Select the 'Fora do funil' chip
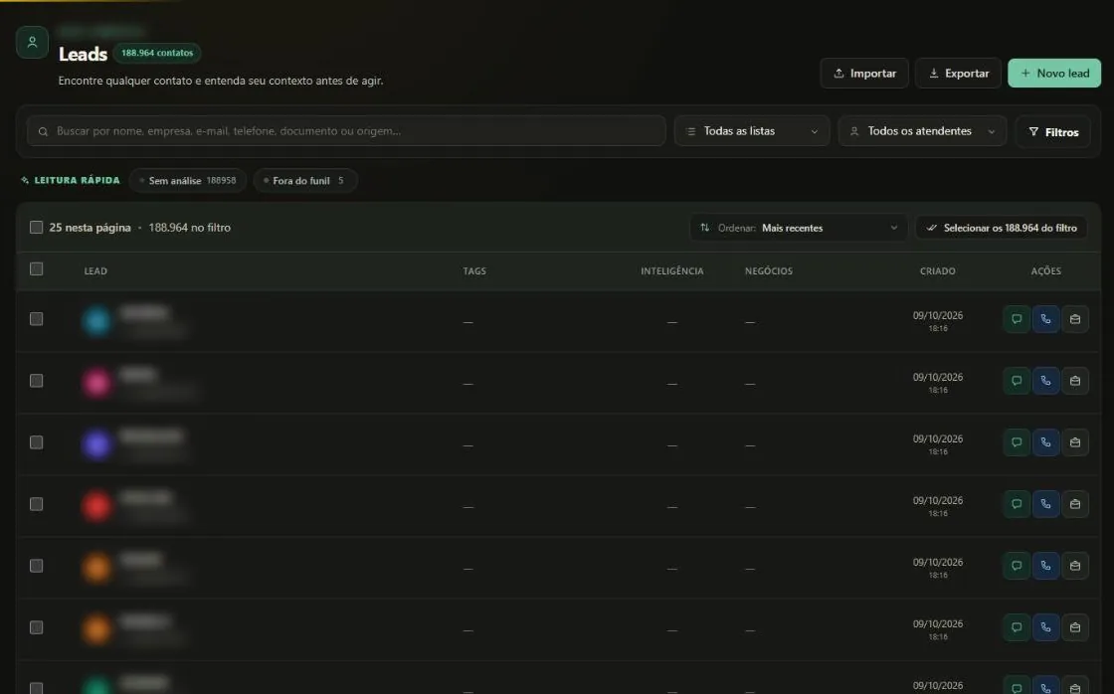The height and width of the screenshot is (694, 1114). (x=305, y=180)
